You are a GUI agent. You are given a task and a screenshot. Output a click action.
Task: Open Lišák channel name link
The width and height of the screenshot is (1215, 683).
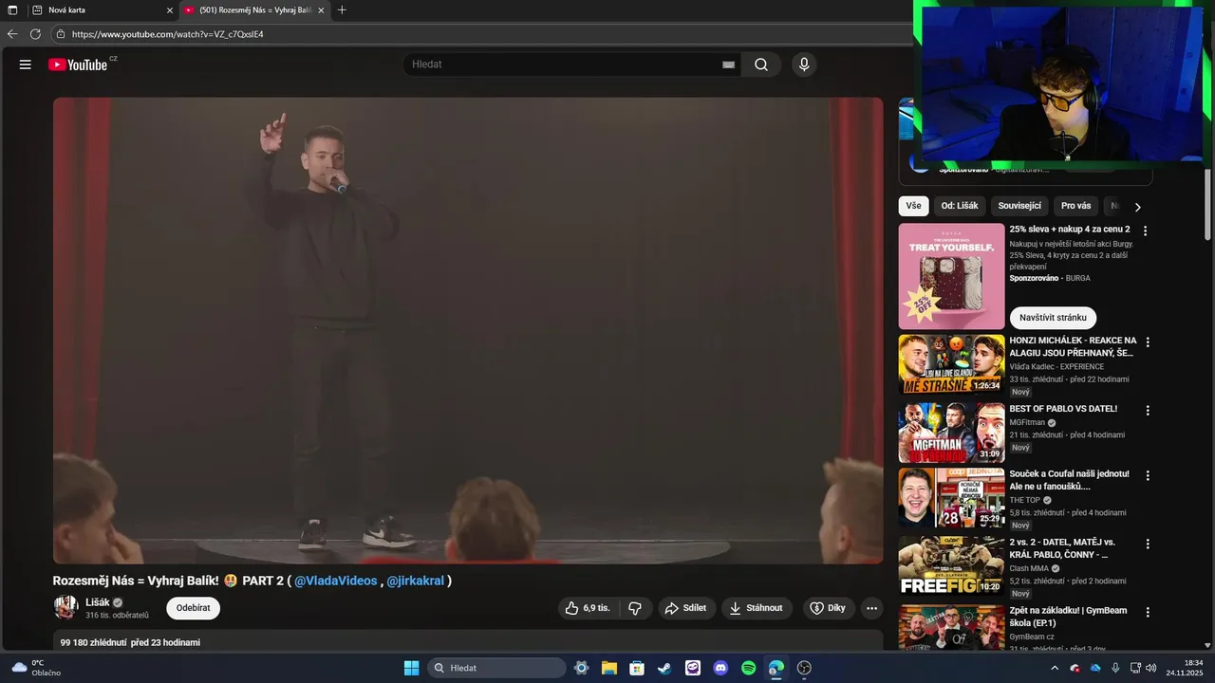pos(98,602)
